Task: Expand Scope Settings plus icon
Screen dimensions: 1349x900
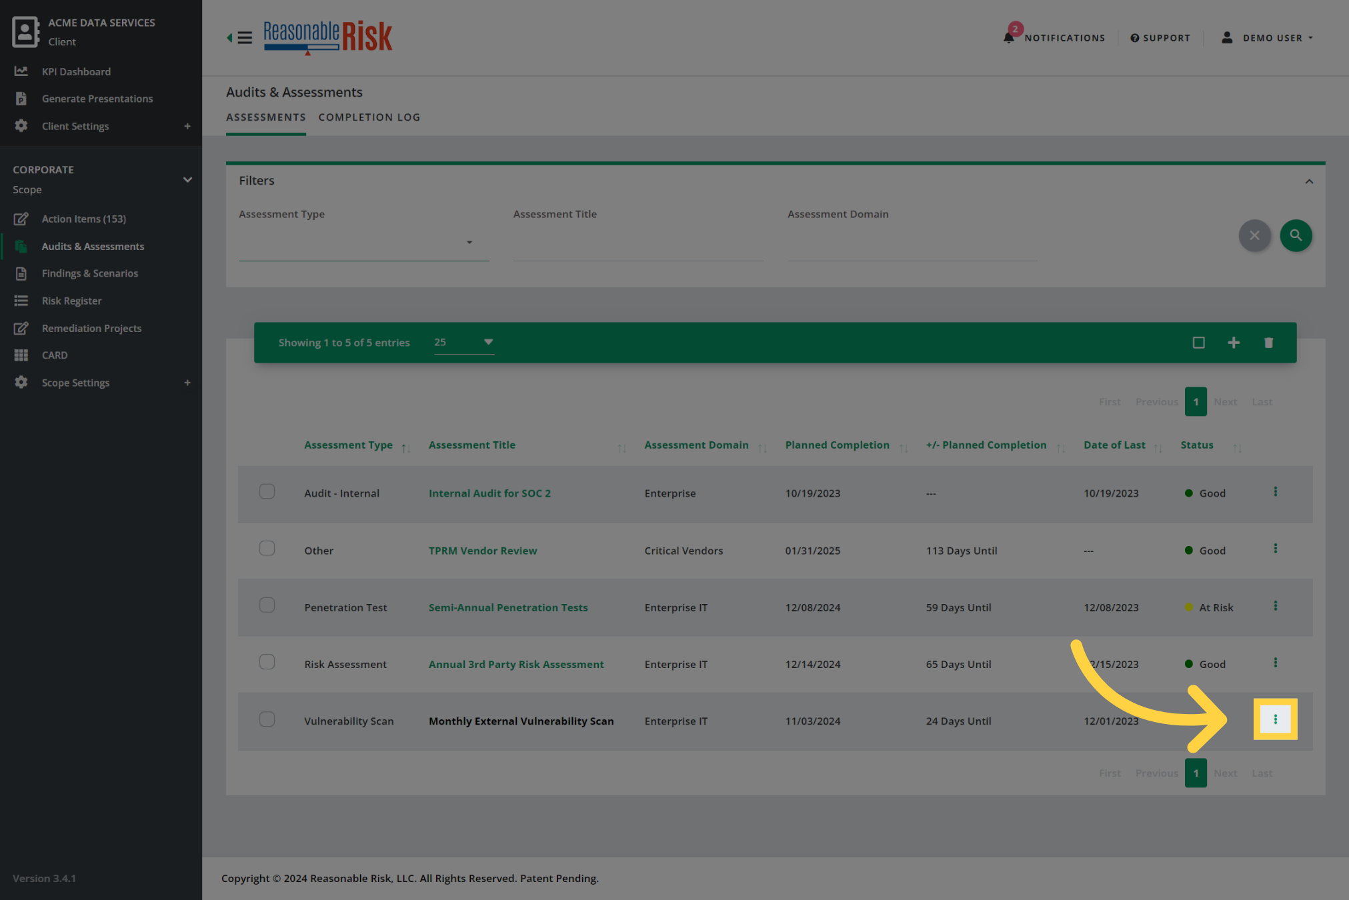Action: (x=187, y=383)
